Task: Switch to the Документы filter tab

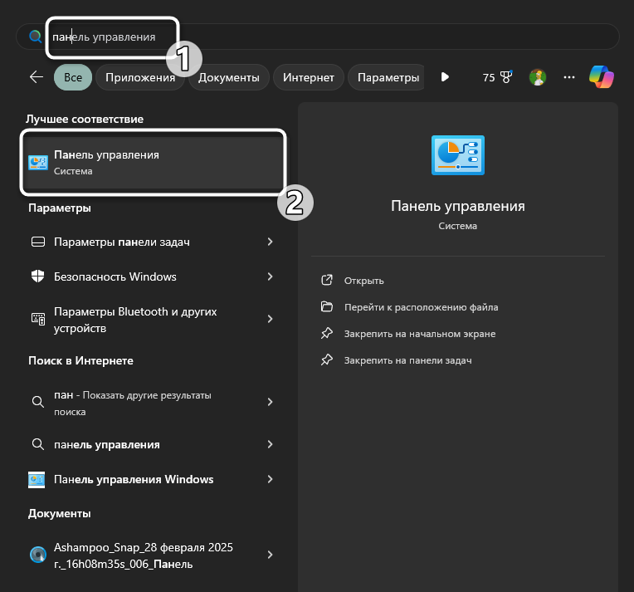Action: click(x=228, y=77)
